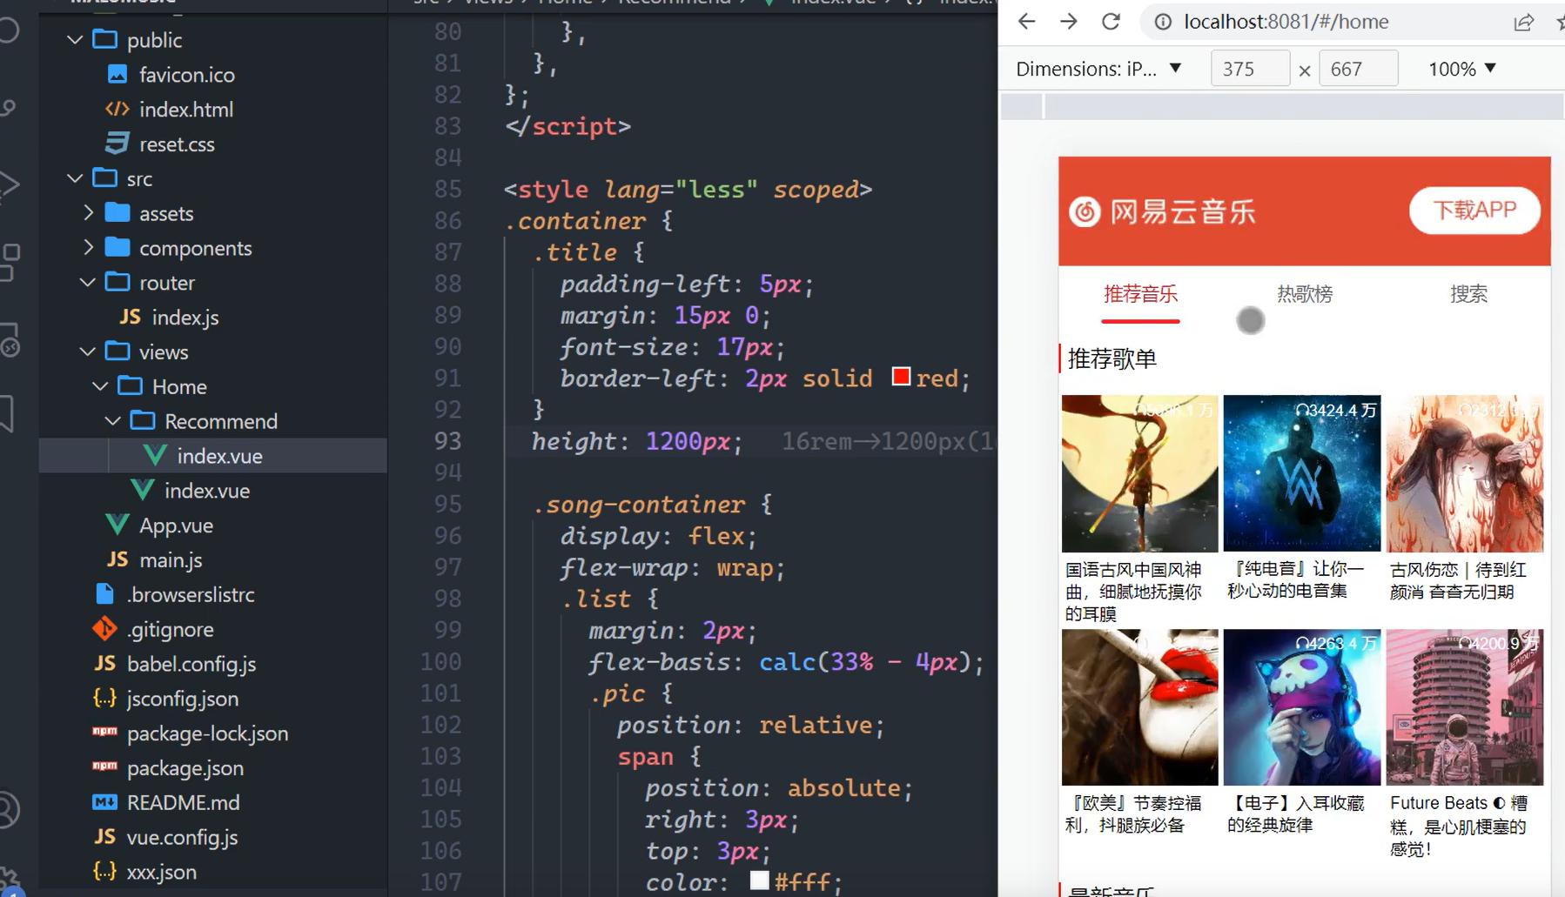
Task: Click the localhost:8081 address bar
Action: coord(1286,22)
